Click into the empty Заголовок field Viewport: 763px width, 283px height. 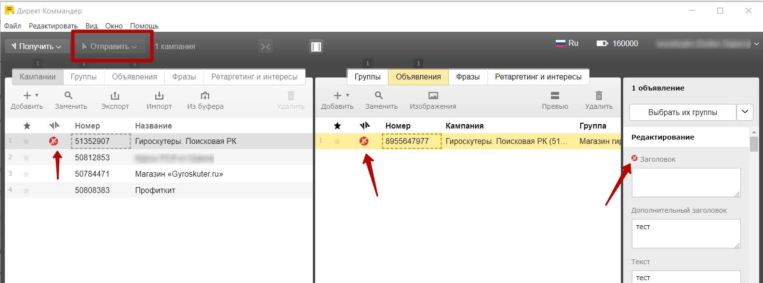[685, 182]
